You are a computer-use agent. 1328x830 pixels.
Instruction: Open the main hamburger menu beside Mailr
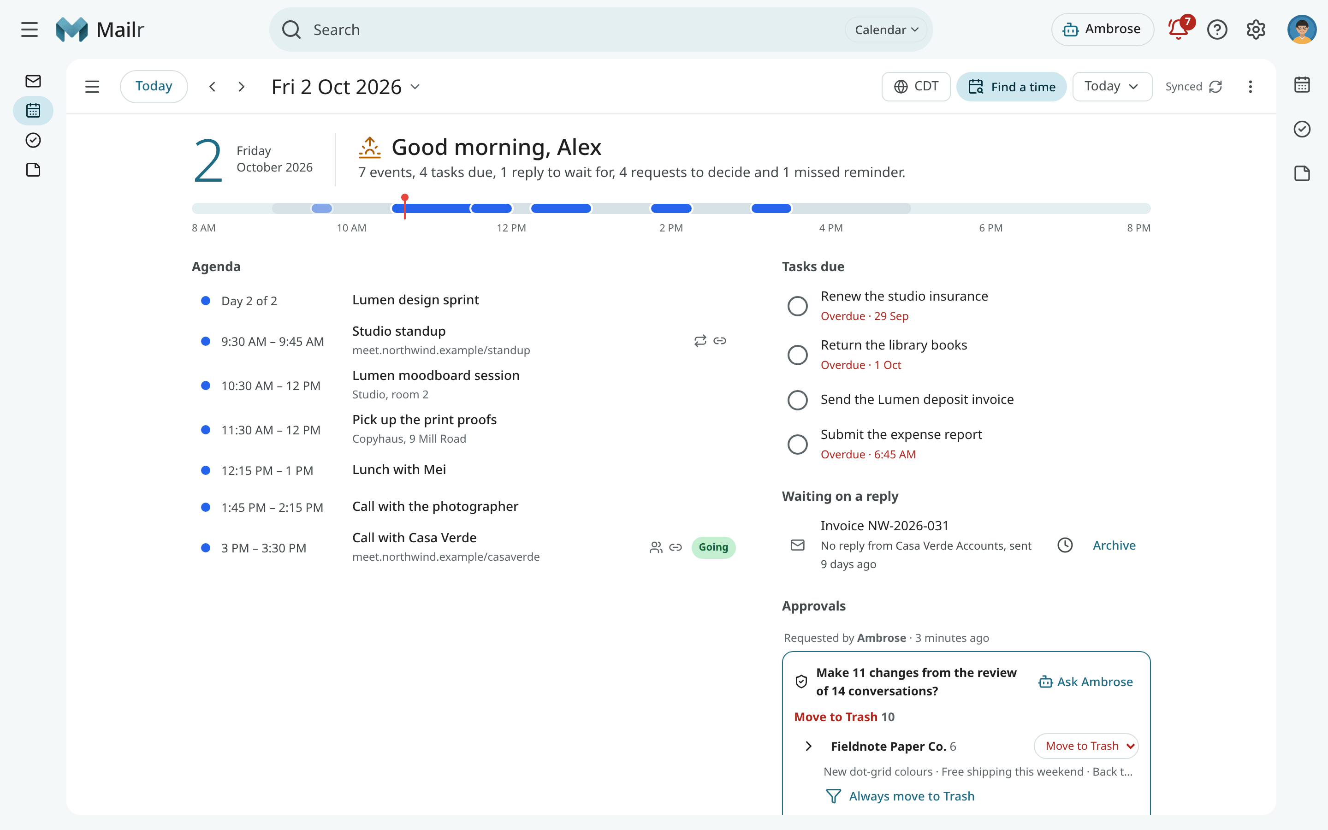point(30,30)
